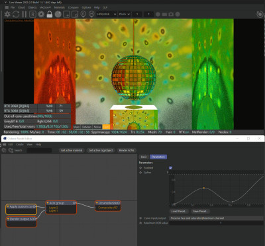Click the Maximum HDR value slider field
This screenshot has width=265, height=246.
[x=216, y=223]
